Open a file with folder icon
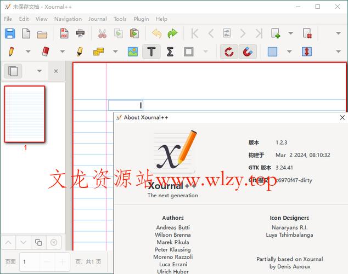The height and width of the screenshot is (274, 348). click(42, 34)
